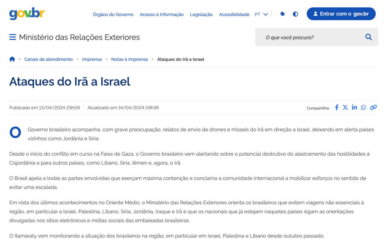Expand the PT language dropdown

tap(261, 14)
